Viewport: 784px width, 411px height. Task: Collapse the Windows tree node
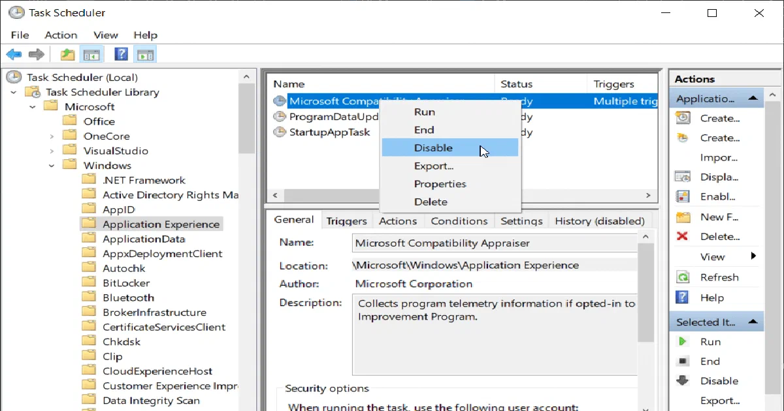point(52,166)
